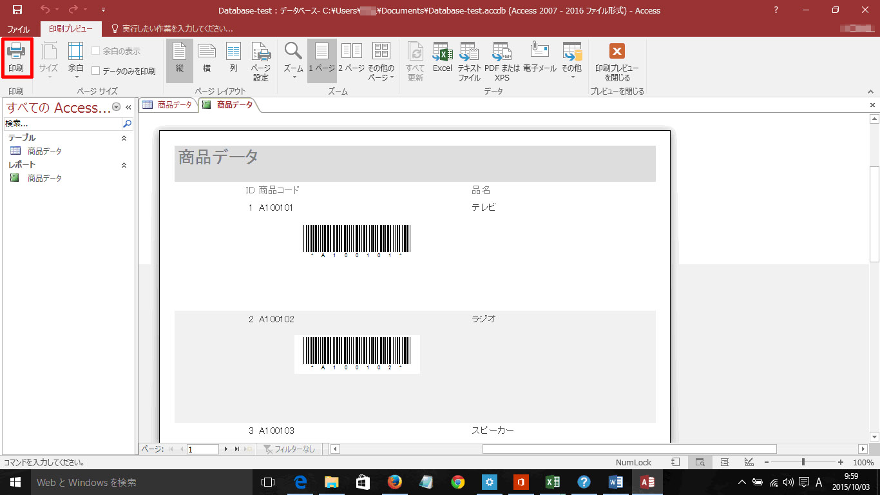
Task: Go to the next page arrow
Action: pos(226,449)
